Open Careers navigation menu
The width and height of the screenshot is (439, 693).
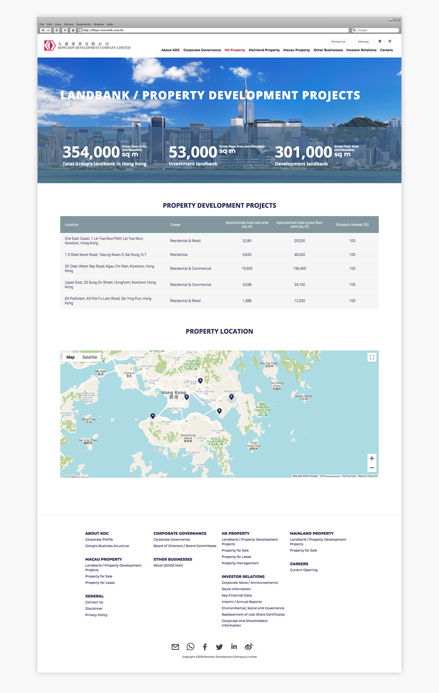click(x=386, y=50)
